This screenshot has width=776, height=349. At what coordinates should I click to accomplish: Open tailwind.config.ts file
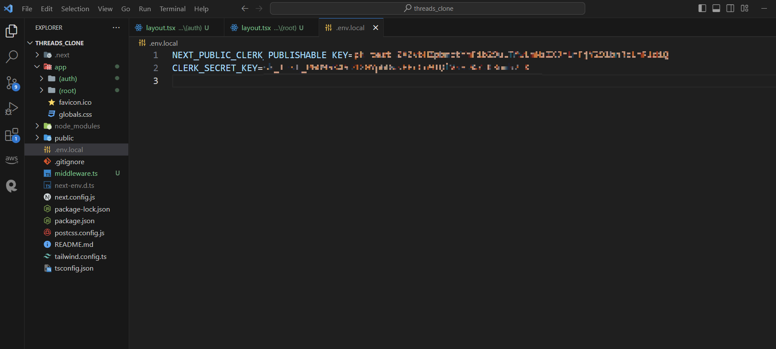(x=77, y=256)
